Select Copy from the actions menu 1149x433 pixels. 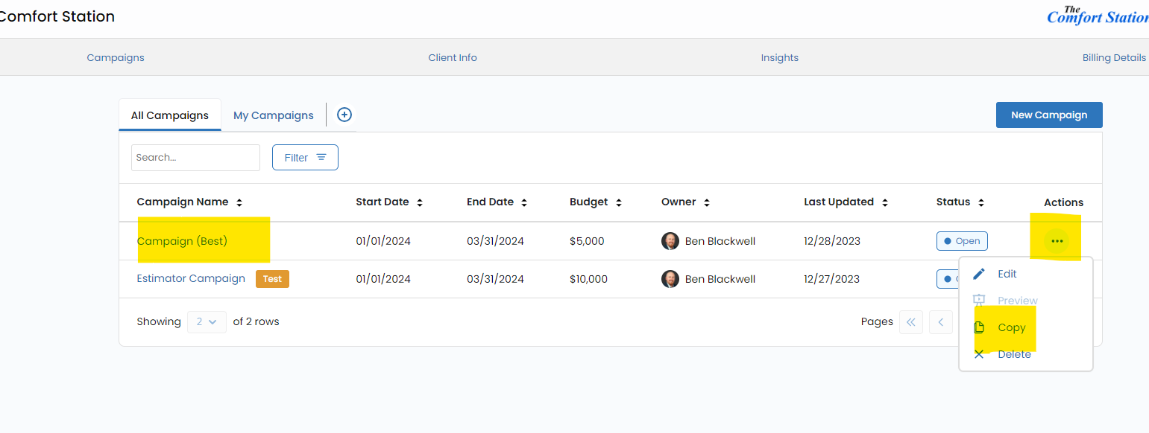click(x=1011, y=327)
